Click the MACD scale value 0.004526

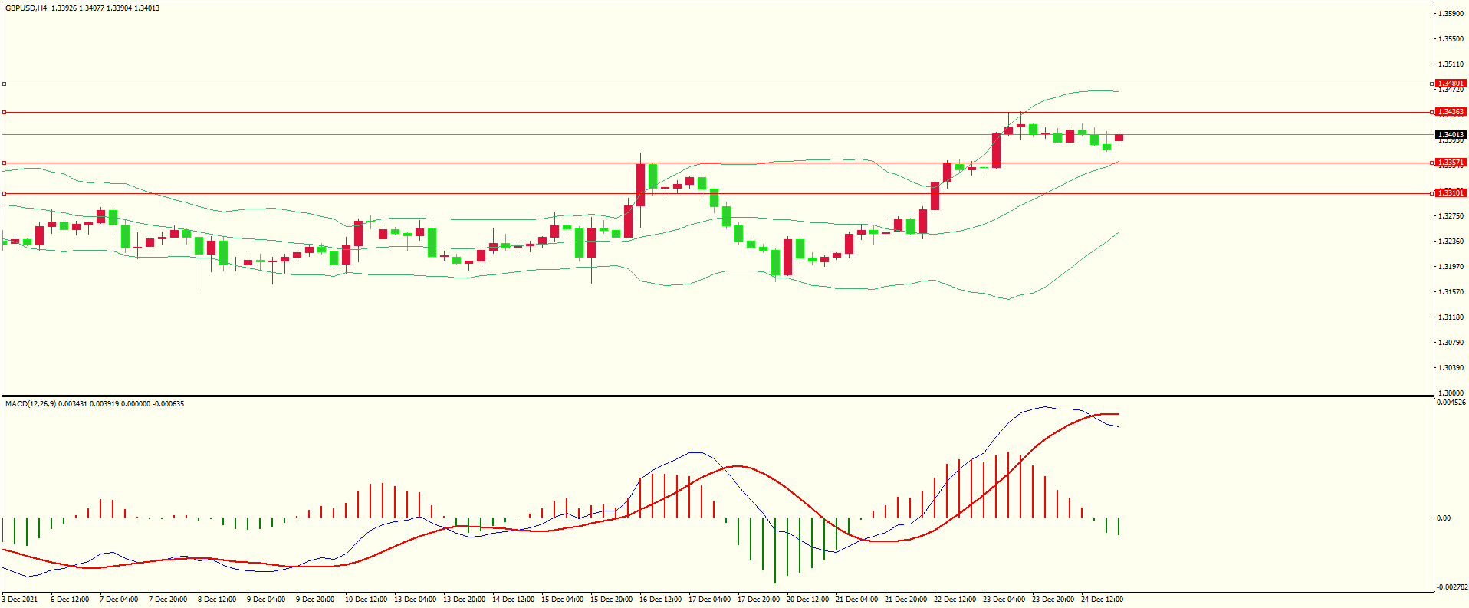[x=1451, y=403]
